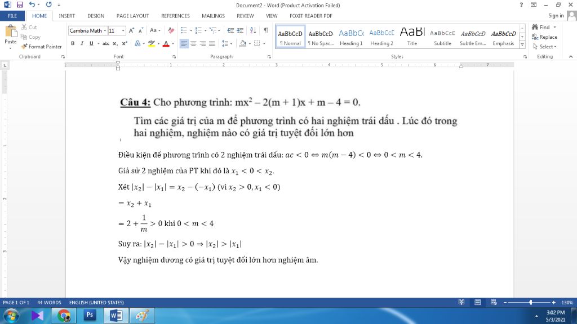Save the document using the floppy disk icon
Image resolution: width=577 pixels, height=324 pixels.
(x=20, y=4)
